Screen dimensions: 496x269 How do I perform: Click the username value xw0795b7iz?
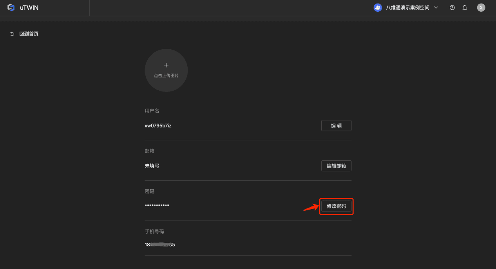[158, 126]
